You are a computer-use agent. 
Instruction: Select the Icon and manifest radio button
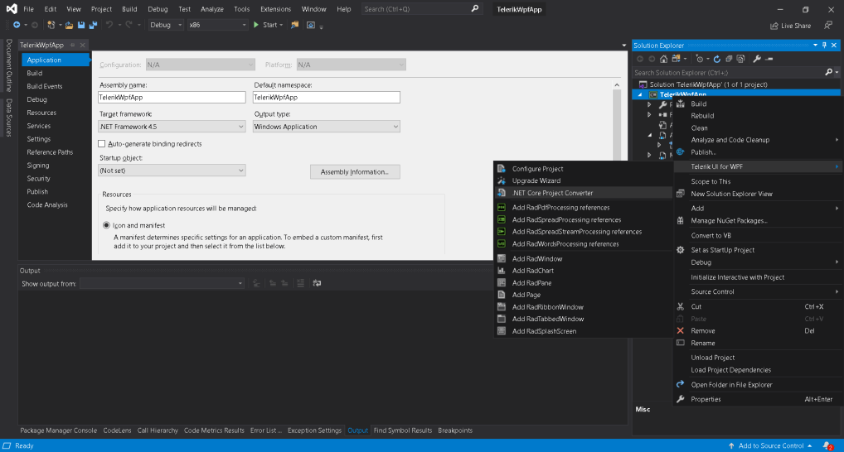point(106,225)
